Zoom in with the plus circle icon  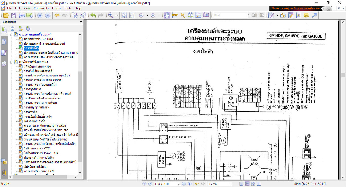coord(153,15)
